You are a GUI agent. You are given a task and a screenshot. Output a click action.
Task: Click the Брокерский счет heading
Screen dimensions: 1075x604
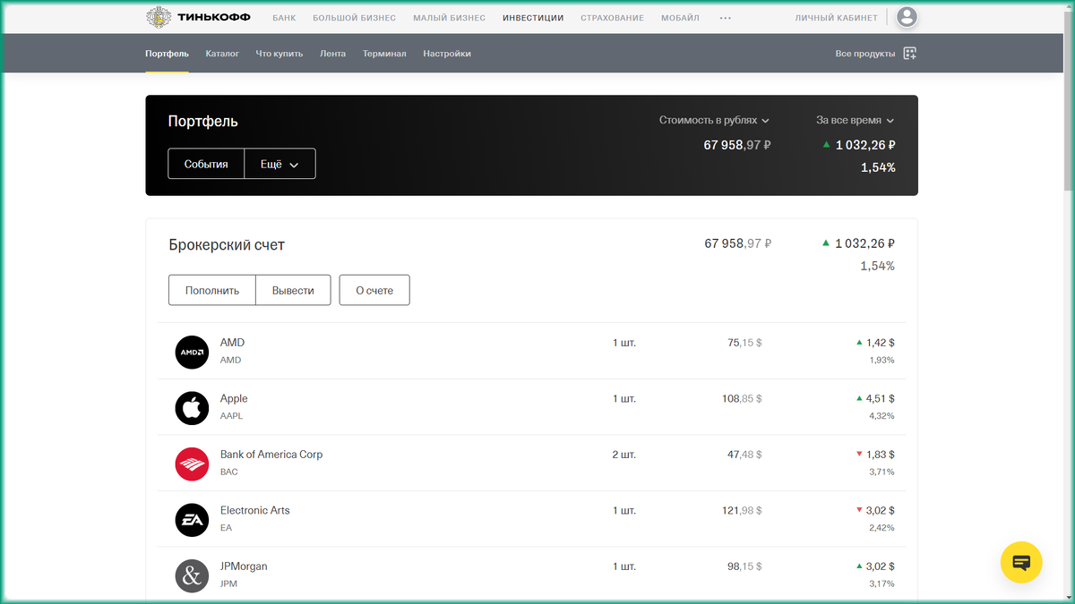point(227,245)
